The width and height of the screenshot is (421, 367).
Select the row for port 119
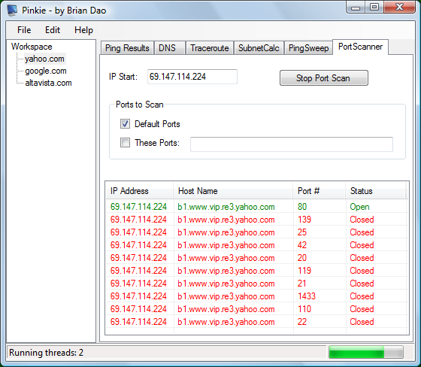[x=256, y=271]
